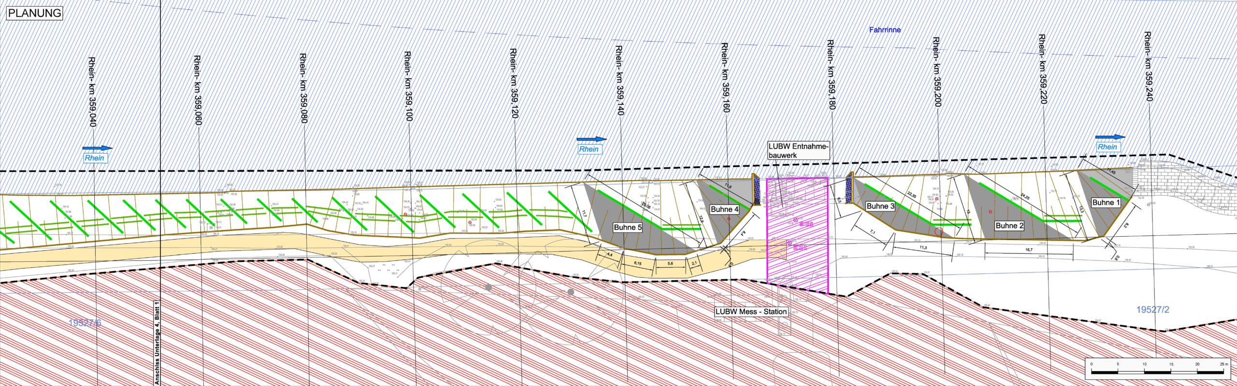1237x386 pixels.
Task: Click the Fahrrinne text
Action: [885, 30]
